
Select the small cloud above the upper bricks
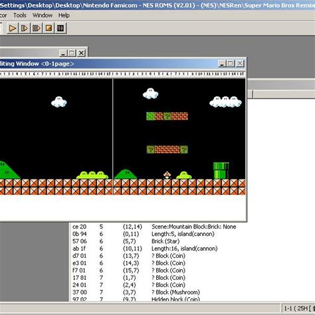[151, 94]
